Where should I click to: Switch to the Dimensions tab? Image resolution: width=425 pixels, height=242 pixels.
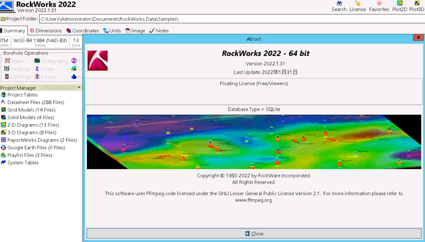[x=46, y=30]
